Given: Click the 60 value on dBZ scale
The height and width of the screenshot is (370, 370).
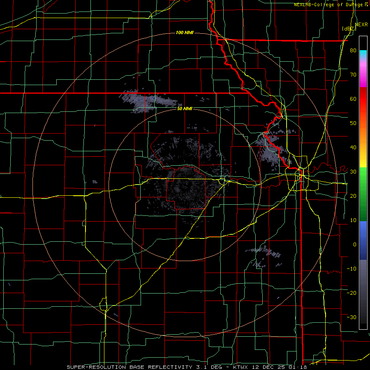Looking at the screenshot, I should pos(353,99).
